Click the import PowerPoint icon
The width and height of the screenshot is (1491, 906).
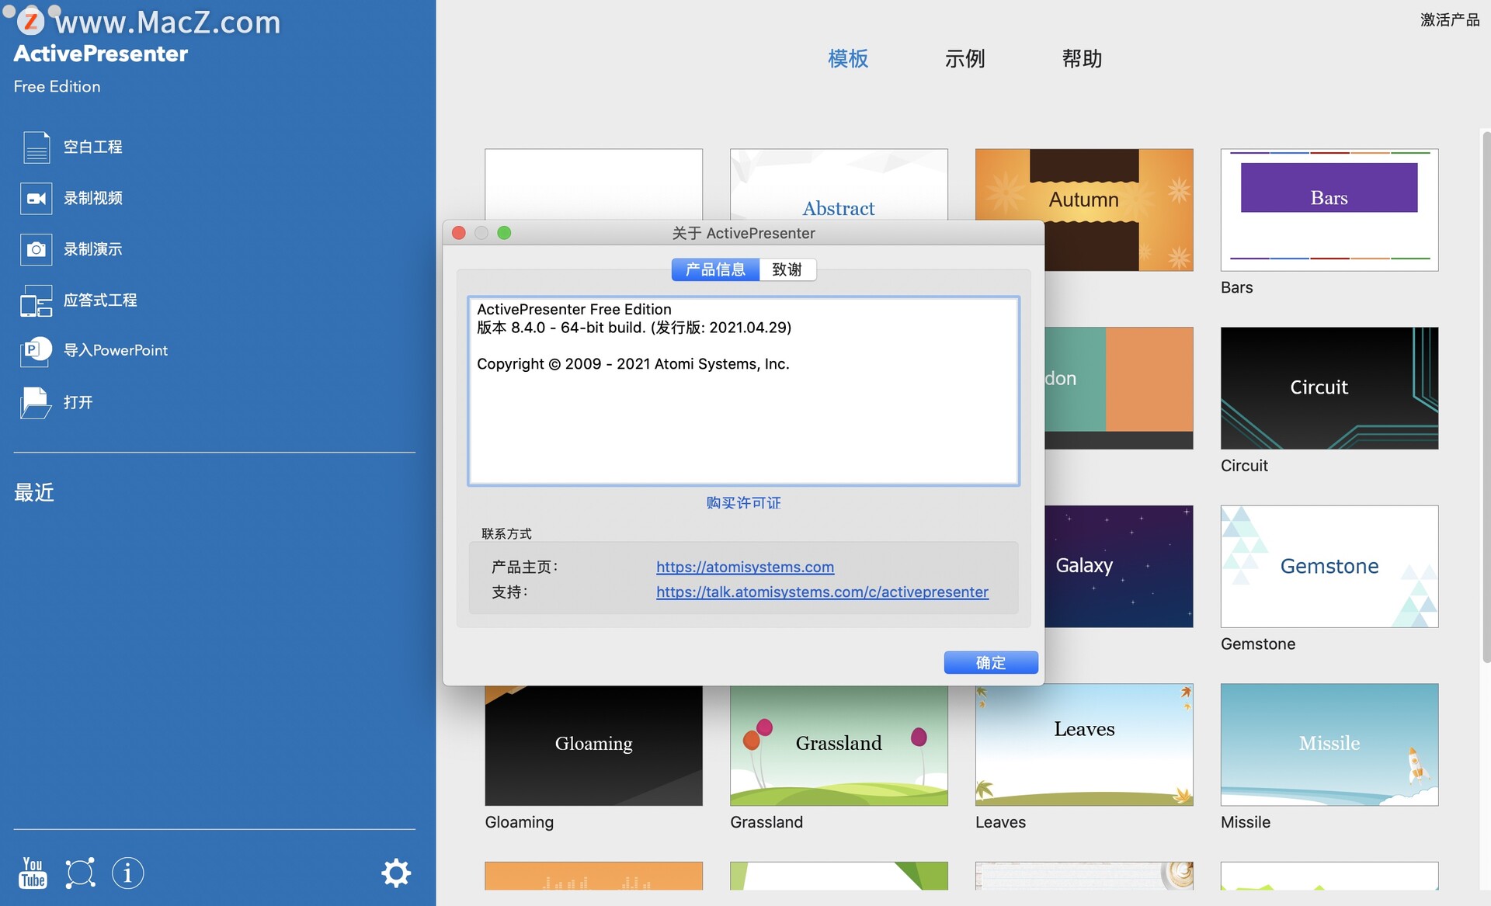pos(36,351)
